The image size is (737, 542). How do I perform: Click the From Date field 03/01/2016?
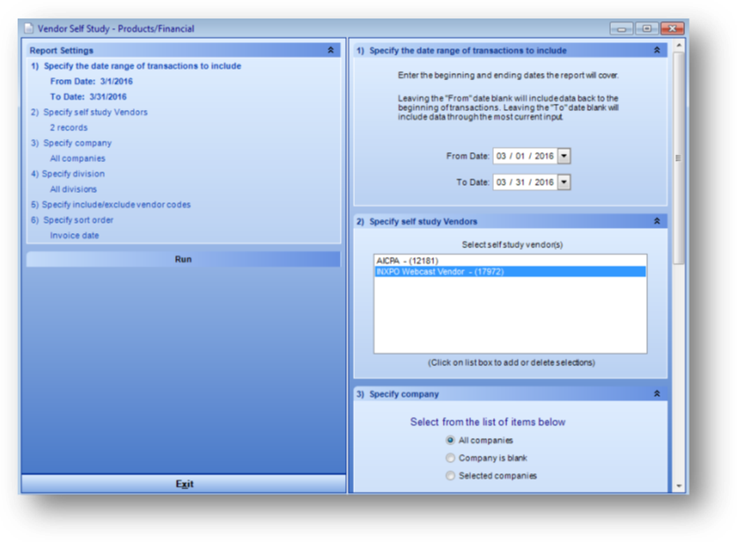pos(525,156)
